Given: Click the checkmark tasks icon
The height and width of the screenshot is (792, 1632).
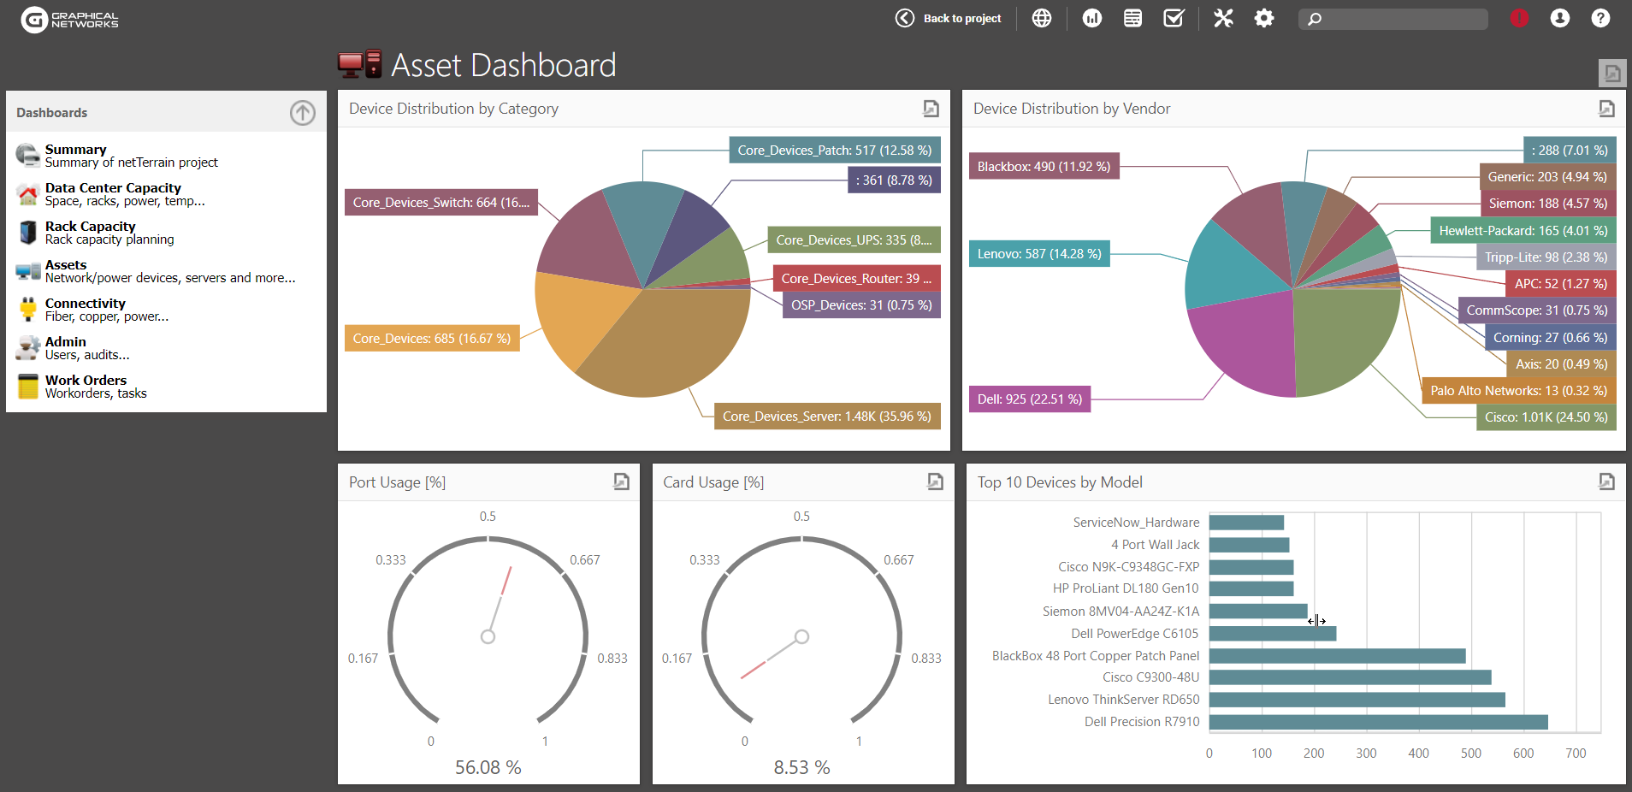Looking at the screenshot, I should coord(1174,18).
